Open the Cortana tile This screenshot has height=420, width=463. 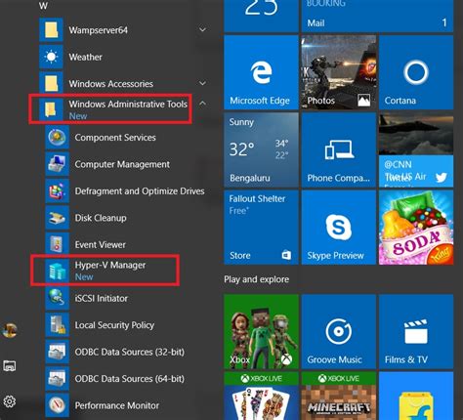(x=416, y=72)
